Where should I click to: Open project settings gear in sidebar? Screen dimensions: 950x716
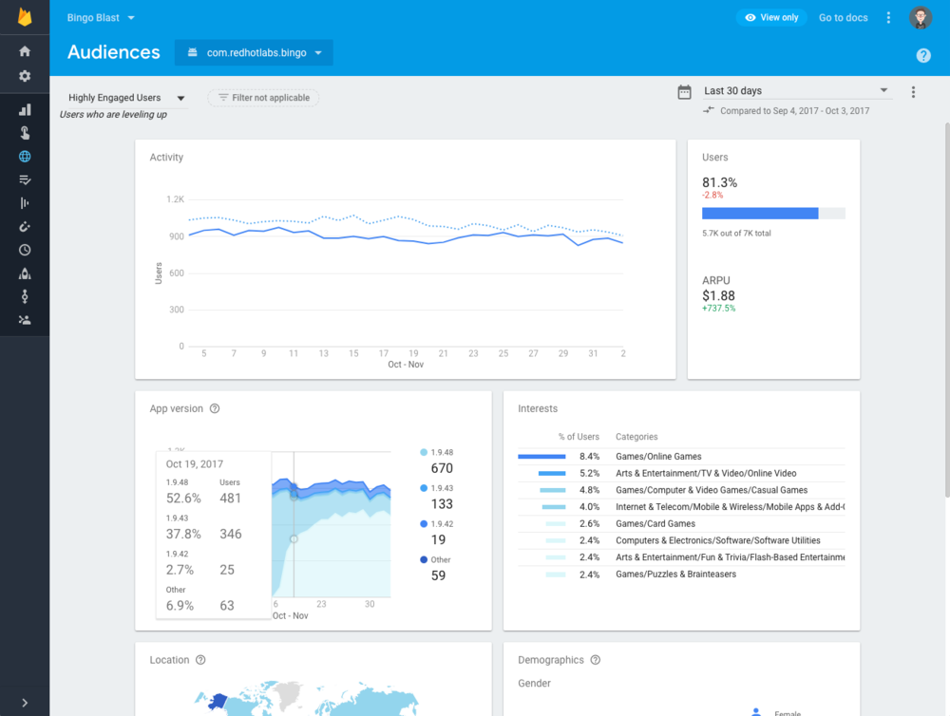point(25,76)
